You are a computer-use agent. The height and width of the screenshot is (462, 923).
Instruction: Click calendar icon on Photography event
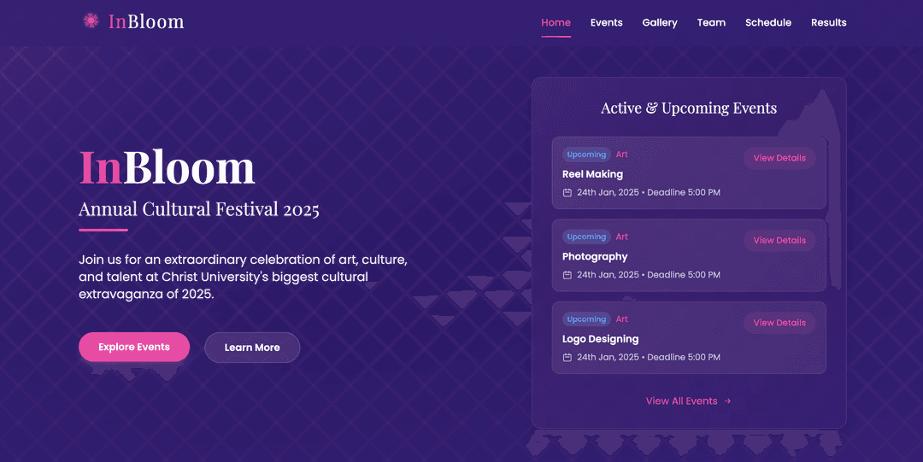coord(567,275)
